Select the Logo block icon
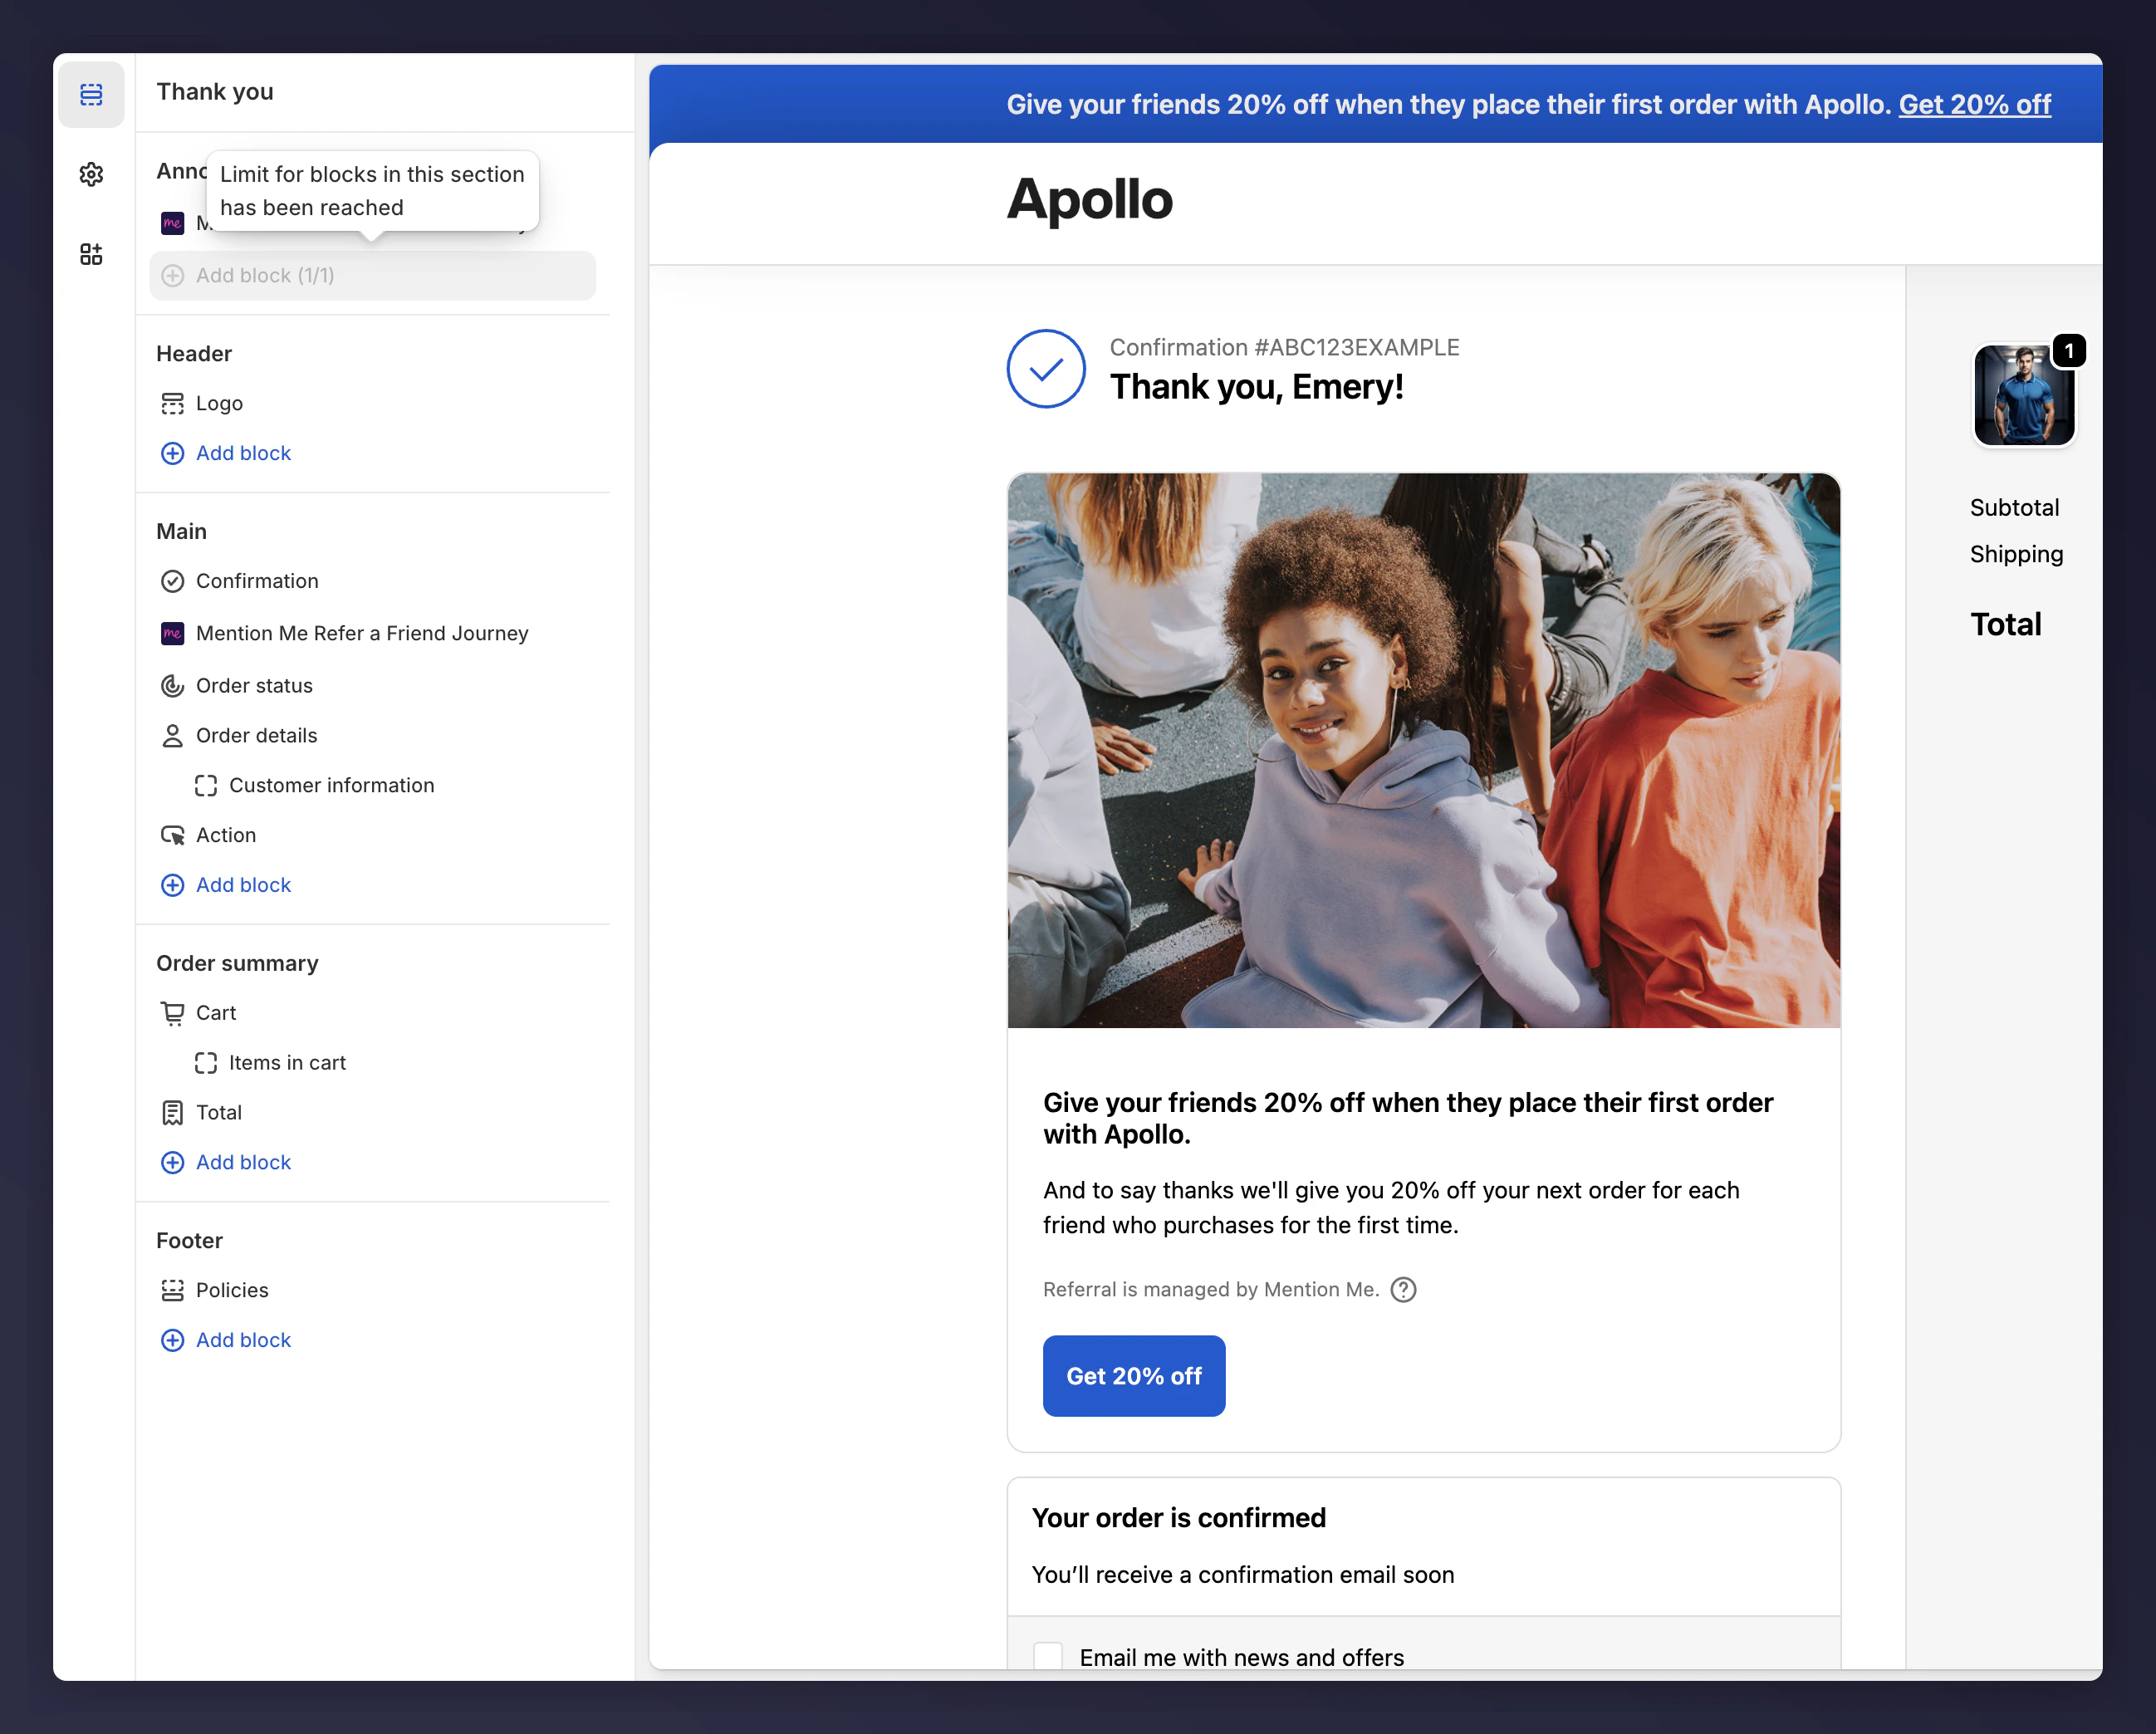The height and width of the screenshot is (1734, 2156). (172, 403)
